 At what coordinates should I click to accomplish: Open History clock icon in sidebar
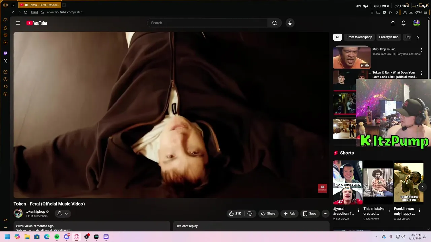(5, 79)
